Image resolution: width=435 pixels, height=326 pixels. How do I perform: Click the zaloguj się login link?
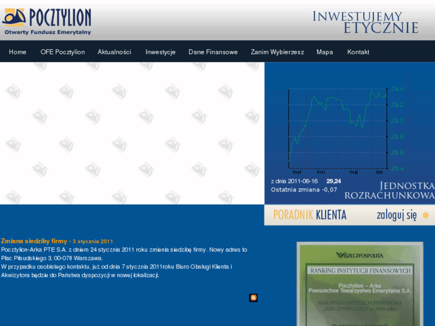(397, 215)
